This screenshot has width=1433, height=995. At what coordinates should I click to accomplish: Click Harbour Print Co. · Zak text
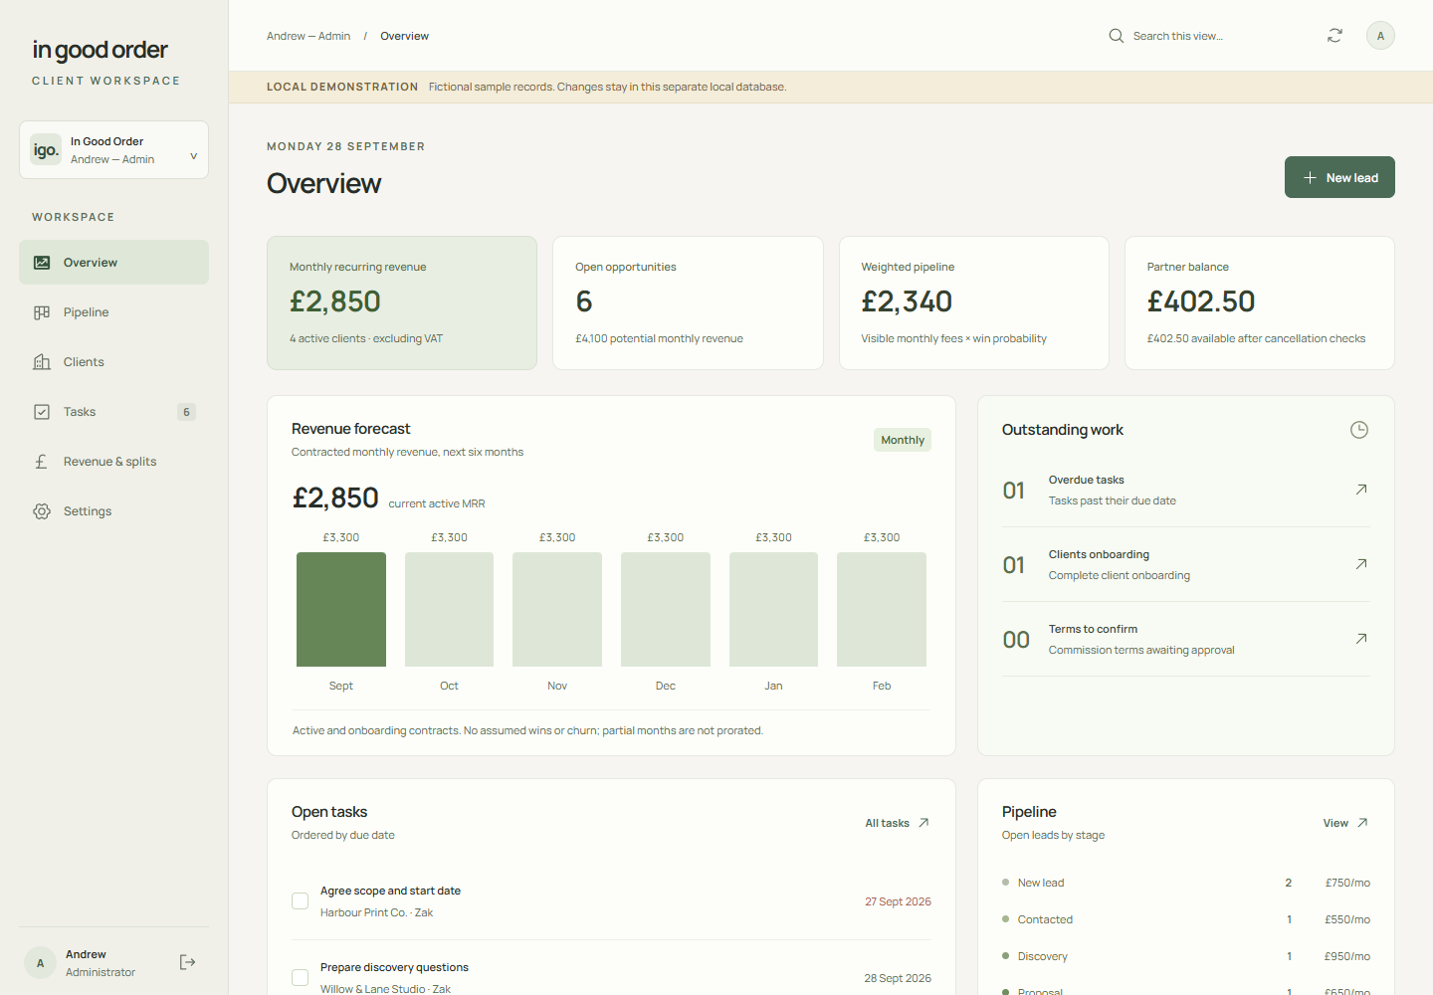click(376, 912)
